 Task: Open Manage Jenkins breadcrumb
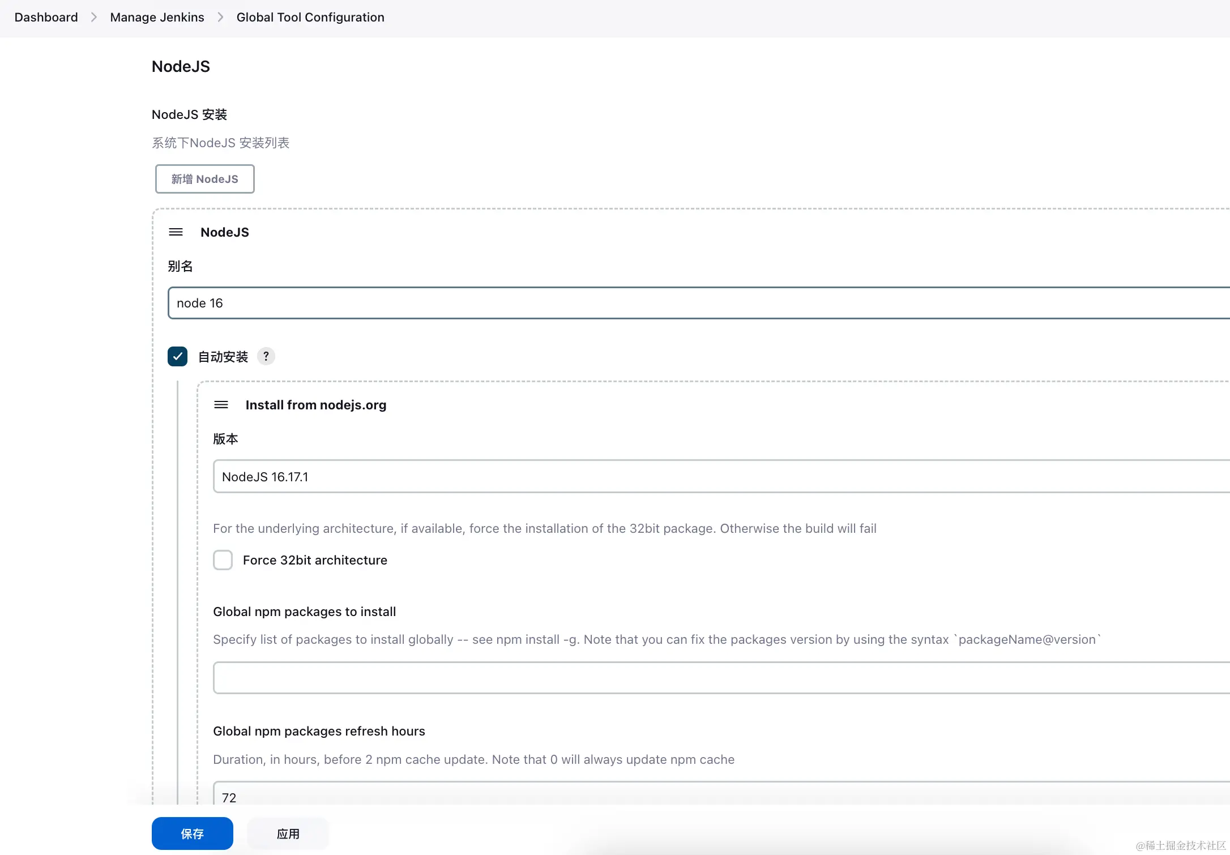[157, 18]
